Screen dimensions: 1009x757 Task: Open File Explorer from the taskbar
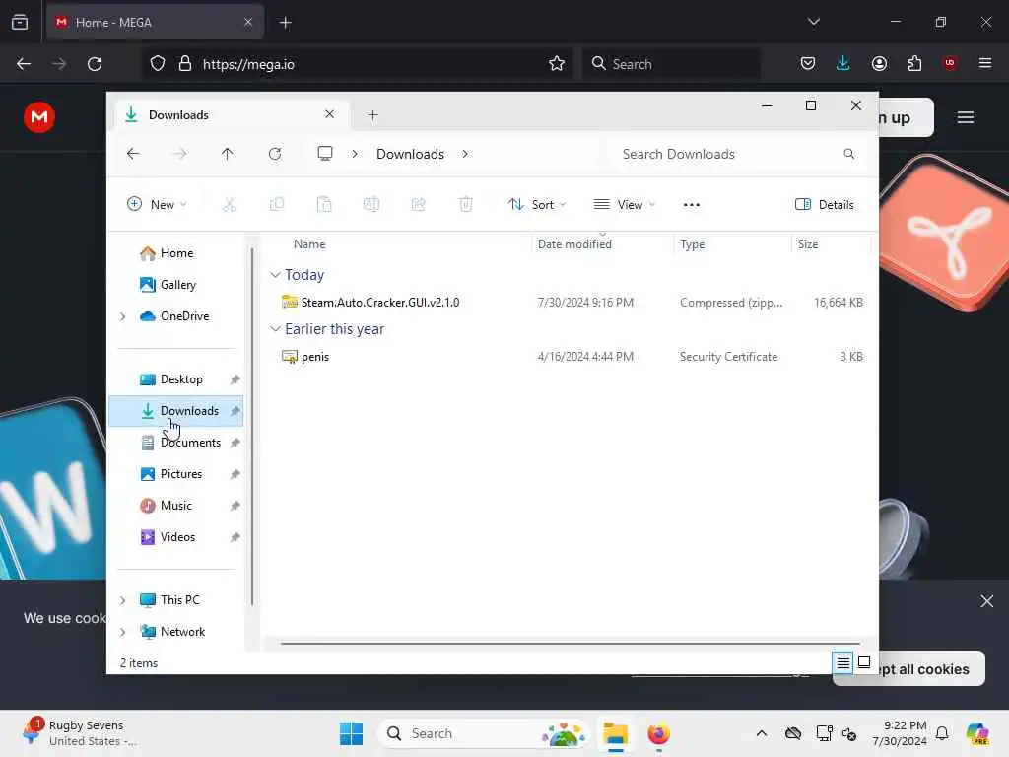[x=615, y=733]
